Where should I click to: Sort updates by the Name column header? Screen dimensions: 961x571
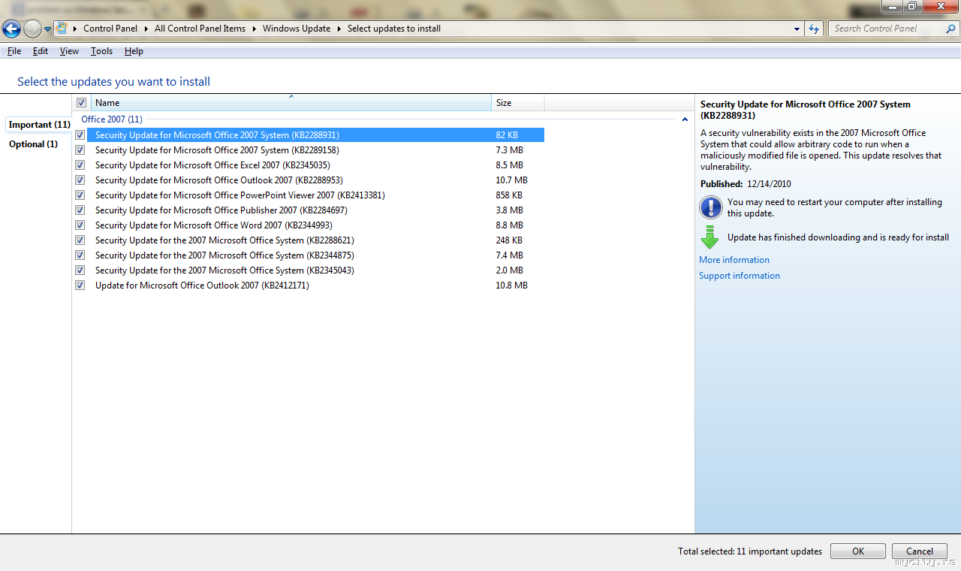(291, 103)
